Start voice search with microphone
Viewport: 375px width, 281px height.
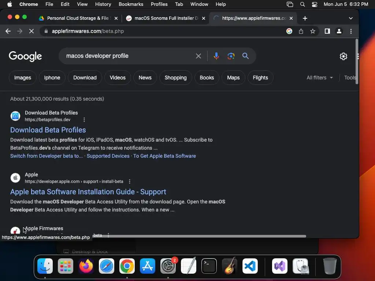coord(216,56)
